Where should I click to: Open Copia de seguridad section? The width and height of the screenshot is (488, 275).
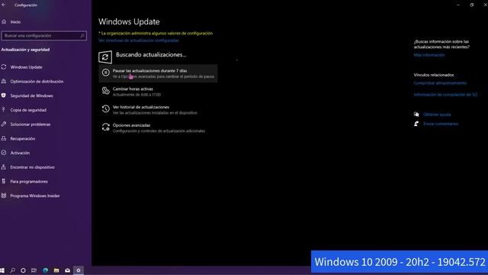[28, 110]
